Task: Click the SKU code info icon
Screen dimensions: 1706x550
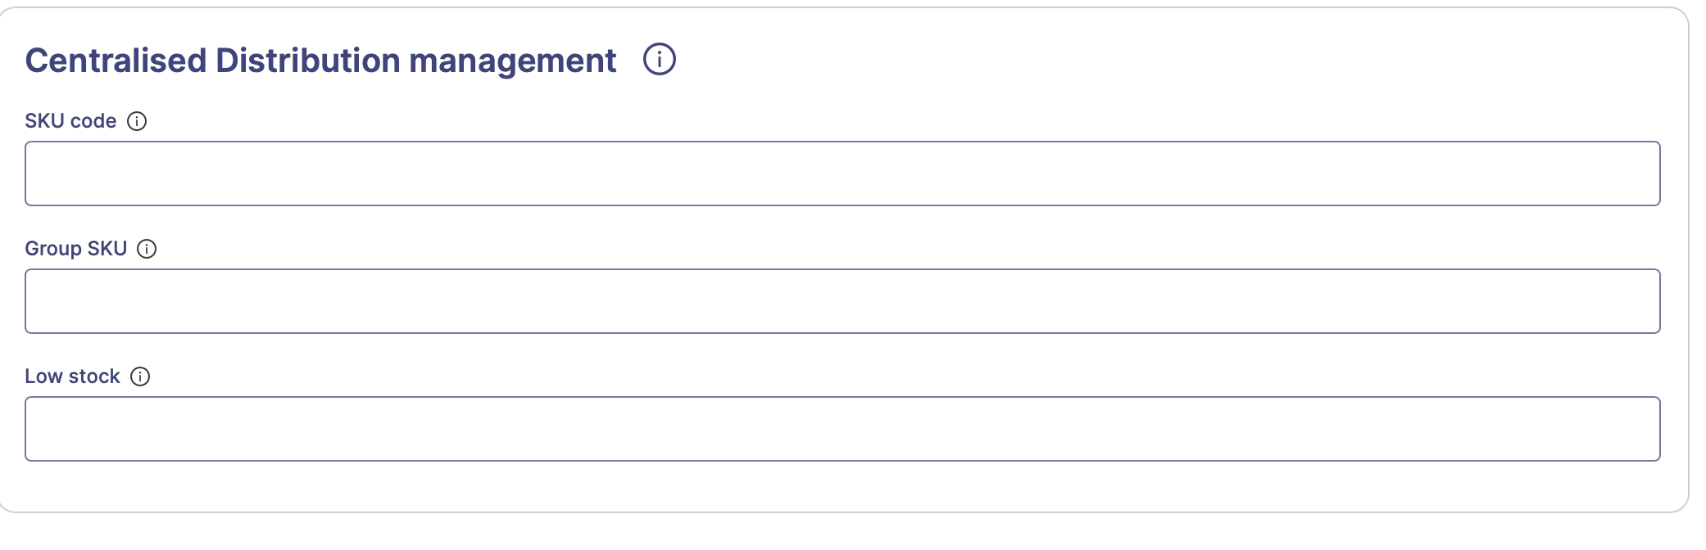Action: [x=137, y=121]
